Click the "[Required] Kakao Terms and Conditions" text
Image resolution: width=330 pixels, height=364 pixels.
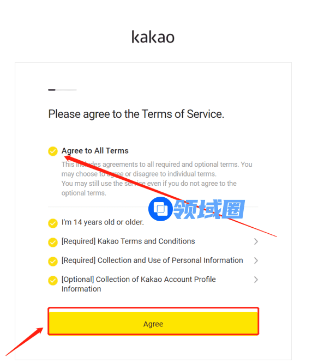tap(128, 241)
